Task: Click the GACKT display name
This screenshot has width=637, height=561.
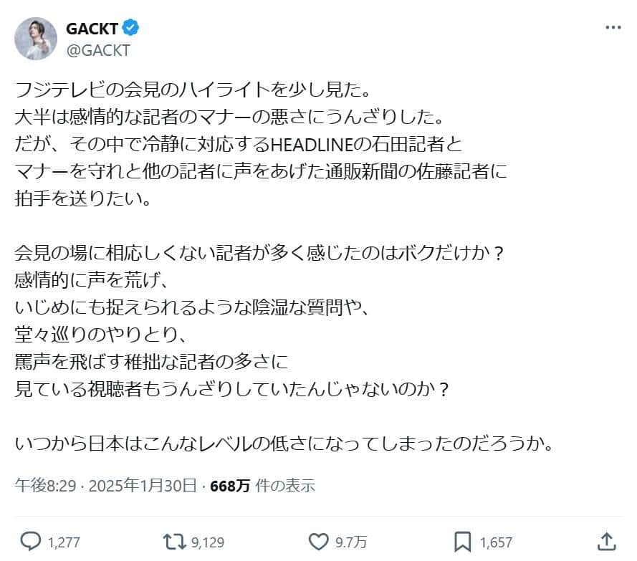Action: point(92,28)
